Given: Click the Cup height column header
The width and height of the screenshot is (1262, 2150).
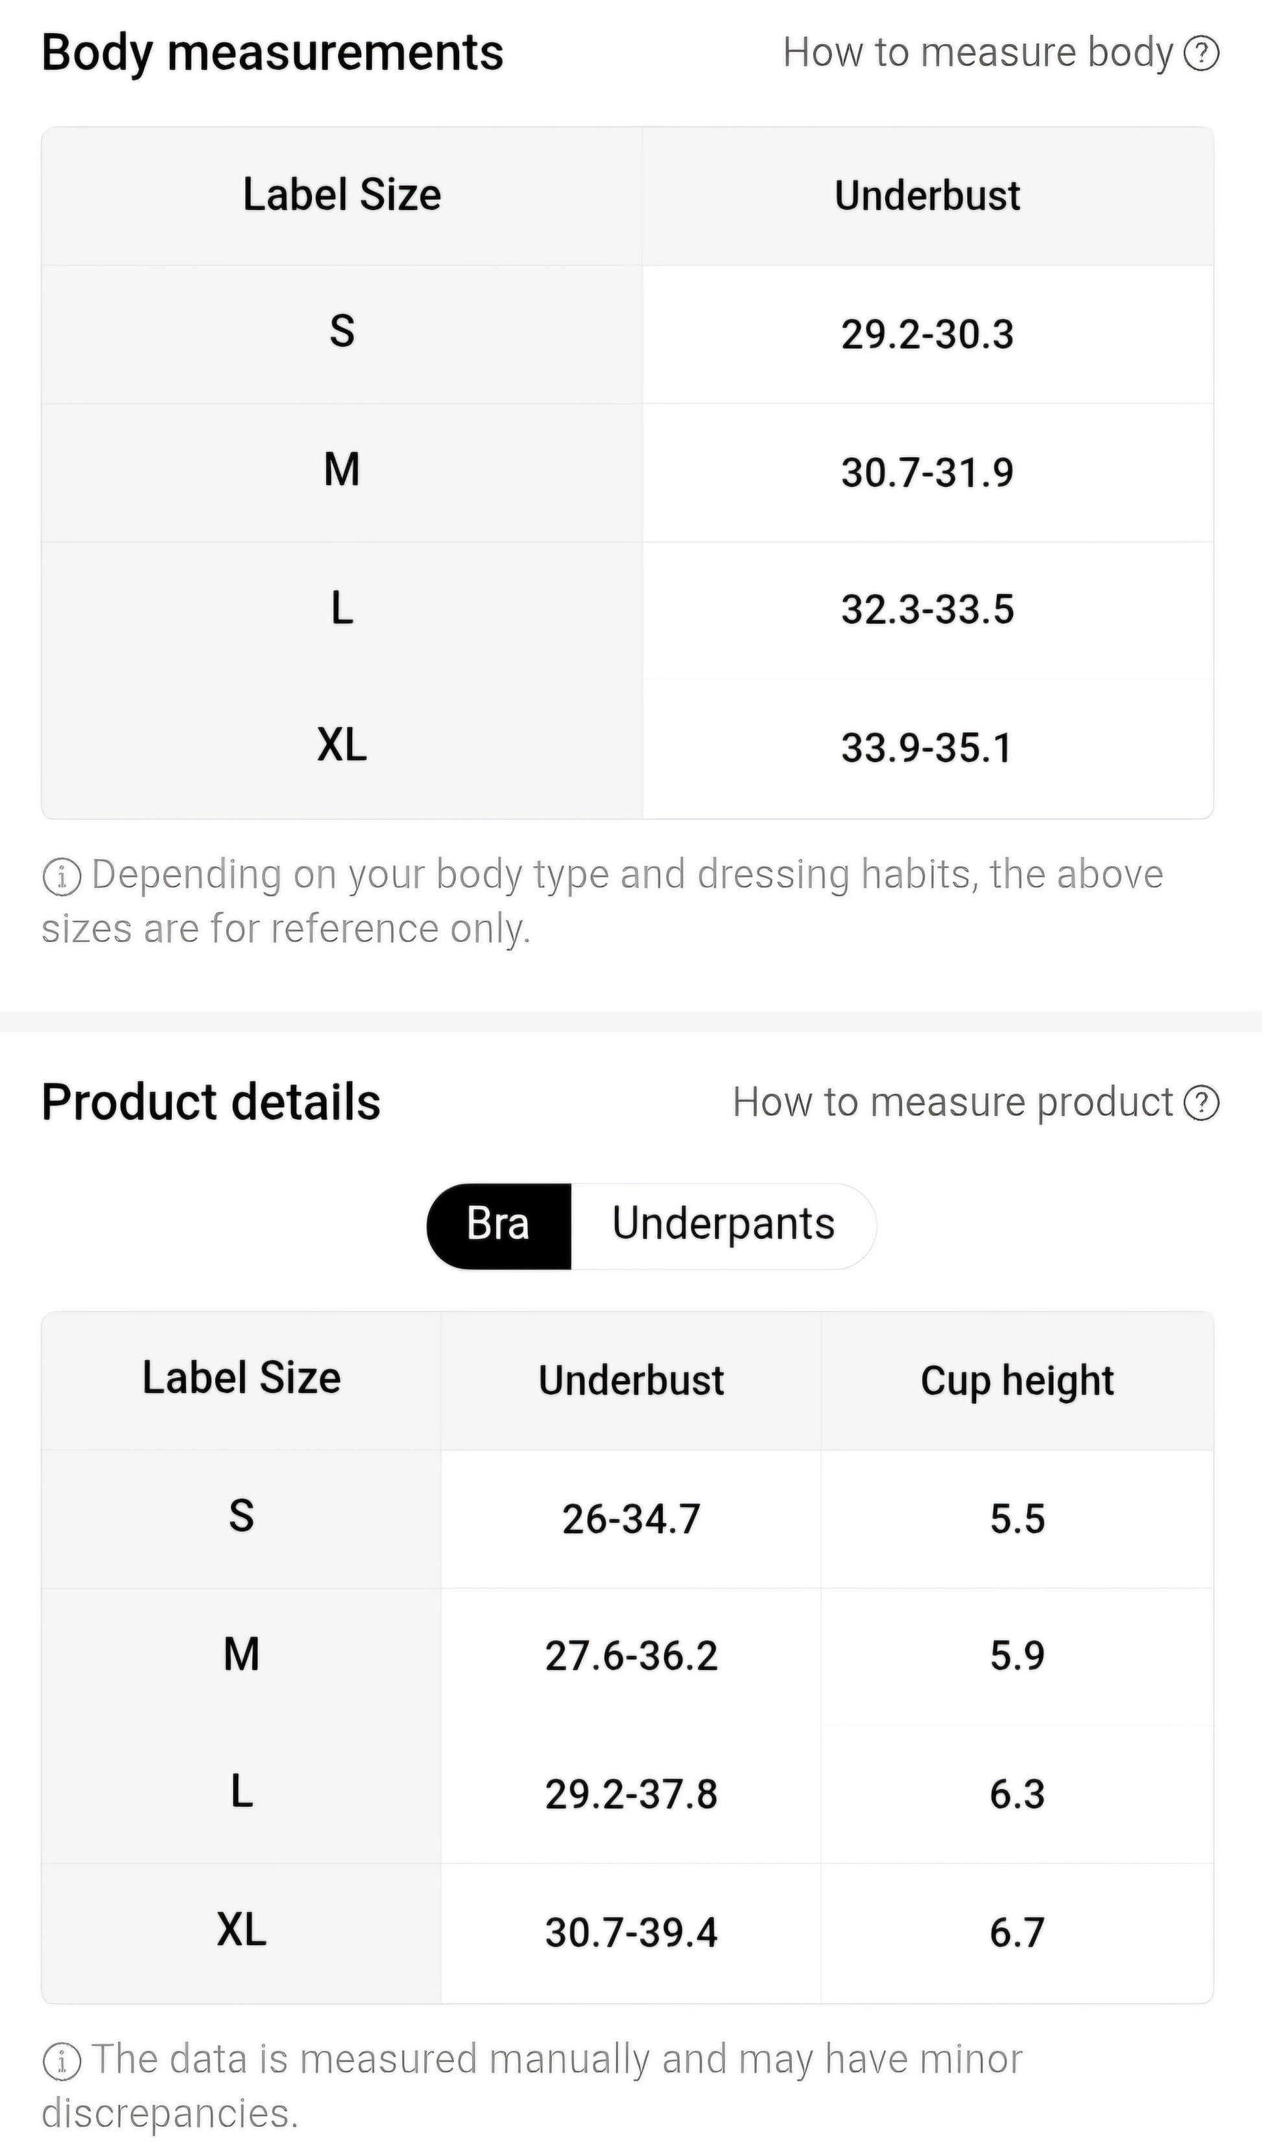Looking at the screenshot, I should (x=1016, y=1380).
